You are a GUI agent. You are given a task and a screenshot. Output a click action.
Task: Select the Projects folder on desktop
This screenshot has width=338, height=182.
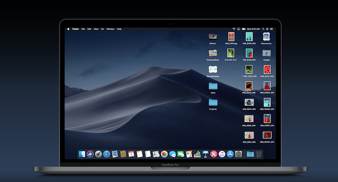(213, 102)
